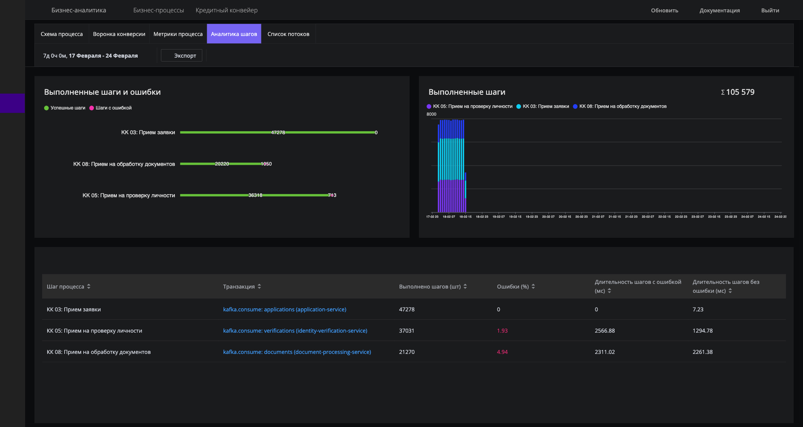The image size is (803, 427).
Task: Sort table by the Шаг процесса column
Action: [89, 286]
